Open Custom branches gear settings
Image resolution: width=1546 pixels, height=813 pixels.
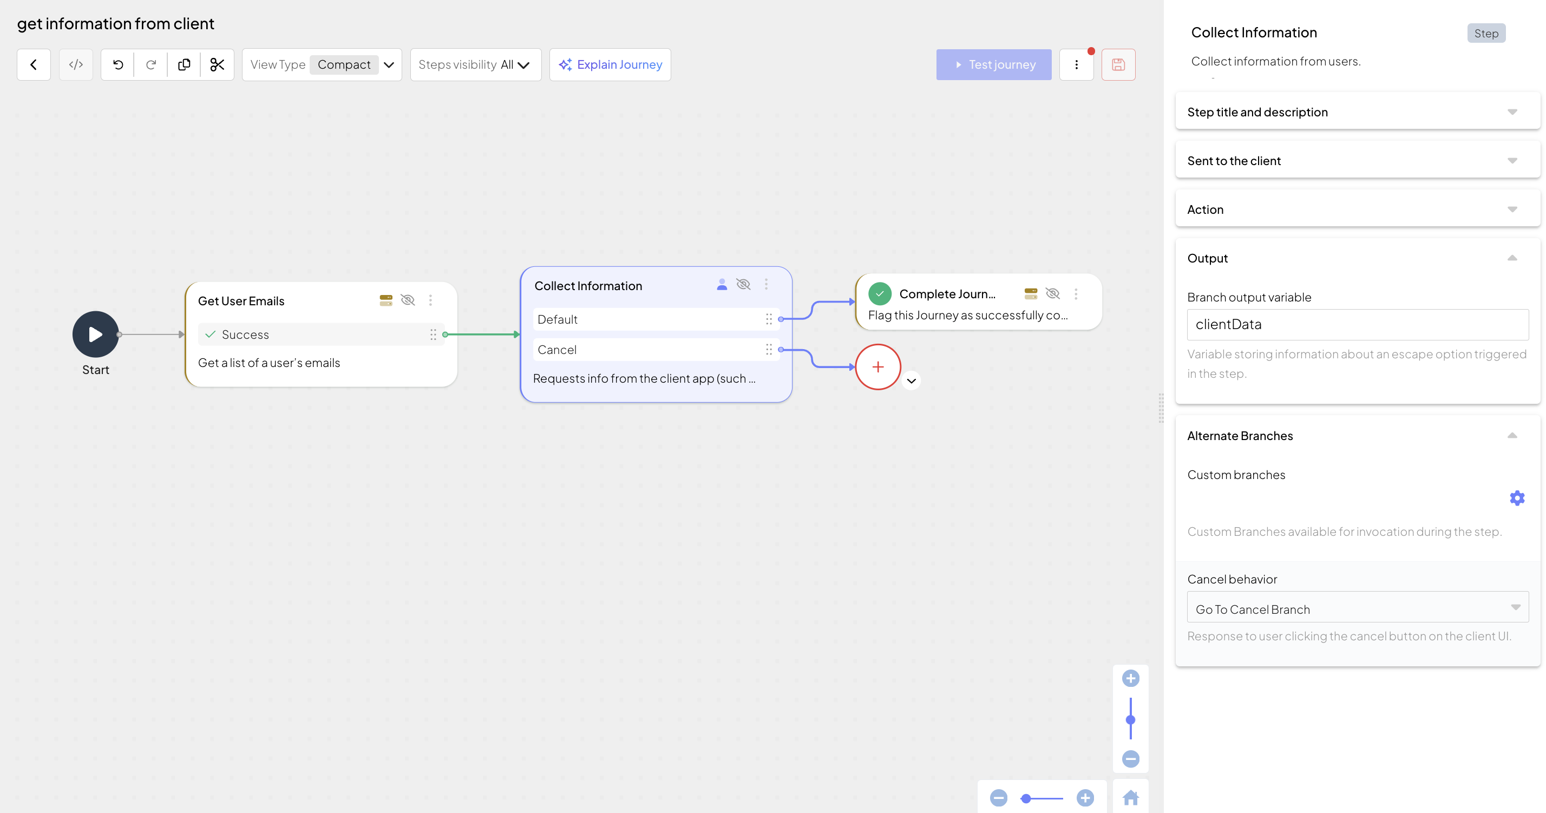[1517, 498]
